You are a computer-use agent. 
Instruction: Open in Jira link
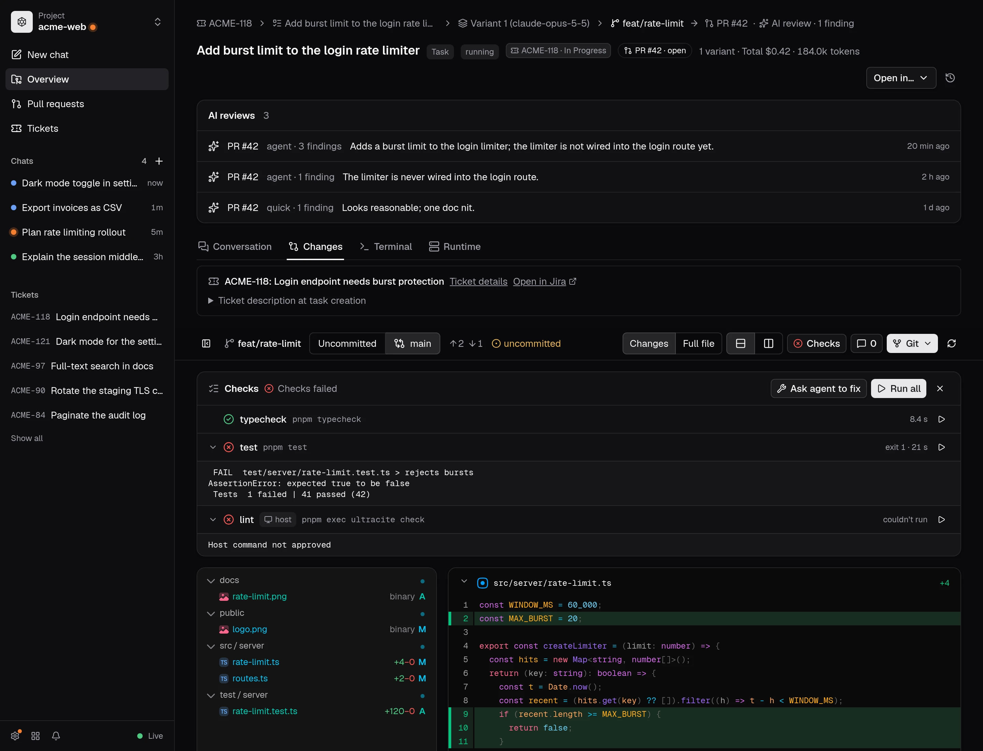click(544, 281)
